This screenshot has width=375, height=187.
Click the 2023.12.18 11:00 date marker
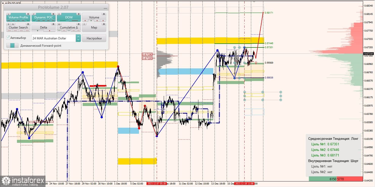point(244,183)
